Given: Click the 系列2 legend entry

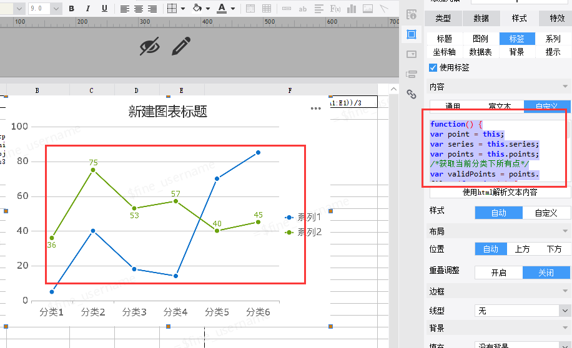Looking at the screenshot, I should click(303, 232).
